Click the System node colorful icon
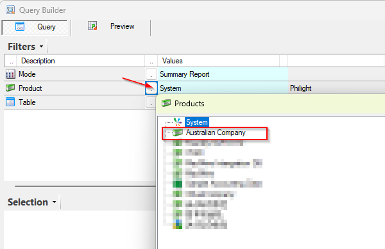Viewport: 385px width, 249px height. click(x=178, y=122)
